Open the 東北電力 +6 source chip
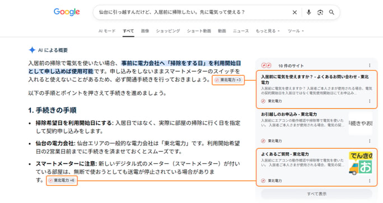This screenshot has height=203, width=383. coord(62,181)
